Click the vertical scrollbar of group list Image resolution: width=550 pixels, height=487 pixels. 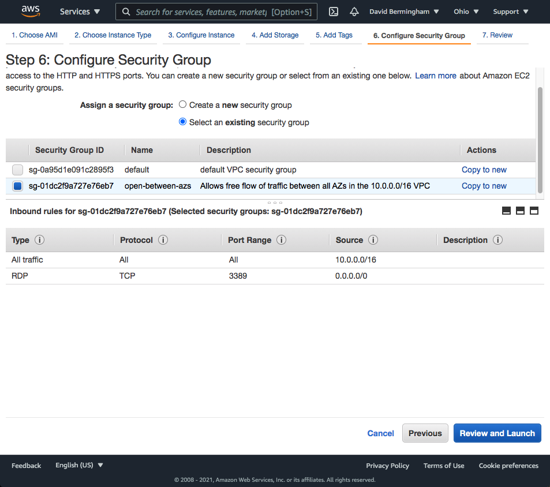coord(540,140)
